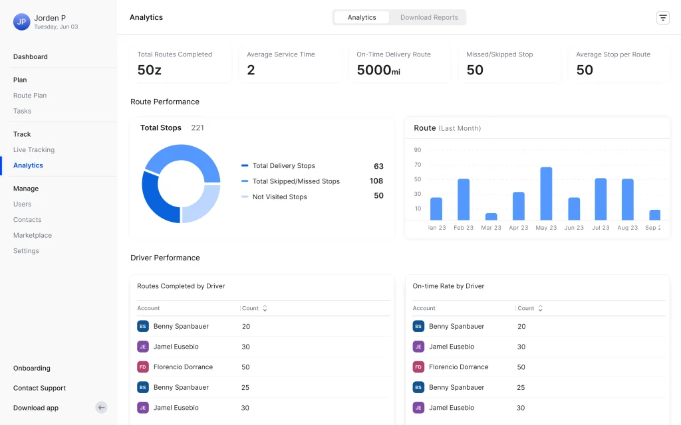Go to the Dashboard

coord(30,57)
